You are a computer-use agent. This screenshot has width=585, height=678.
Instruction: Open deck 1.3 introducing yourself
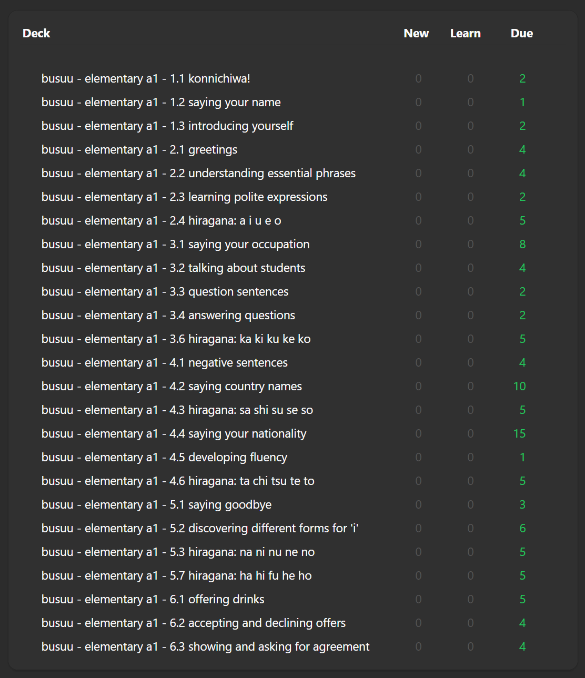click(x=167, y=126)
